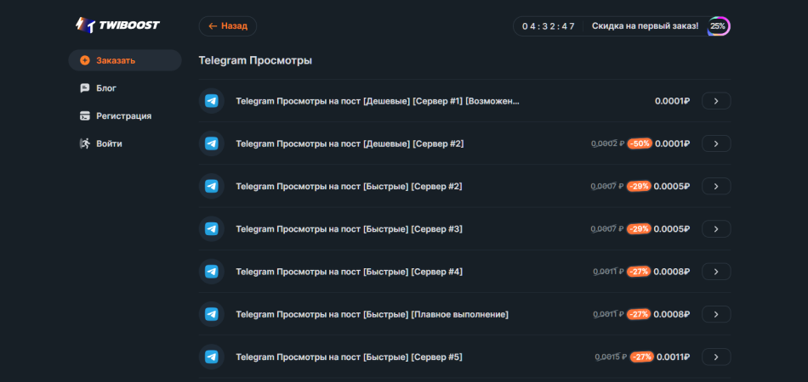Click the -29% badge on Быстрые Сервер #3
The width and height of the screenshot is (808, 382).
pos(639,229)
